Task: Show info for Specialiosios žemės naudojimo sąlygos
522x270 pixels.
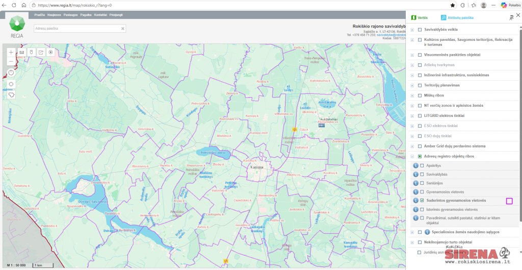Action: tap(428, 232)
